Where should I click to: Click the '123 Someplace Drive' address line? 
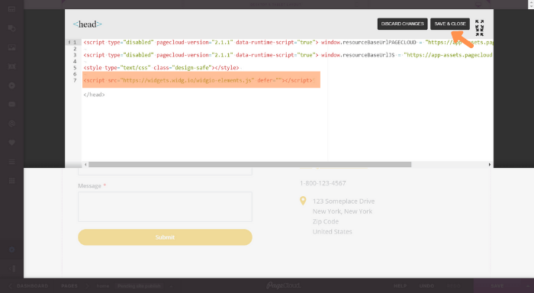pyautogui.click(x=343, y=201)
